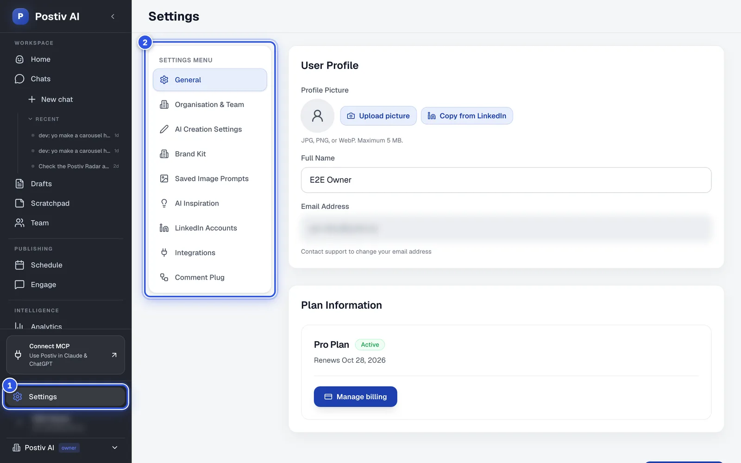Click the owner role badge
The image size is (741, 463).
tap(69, 448)
